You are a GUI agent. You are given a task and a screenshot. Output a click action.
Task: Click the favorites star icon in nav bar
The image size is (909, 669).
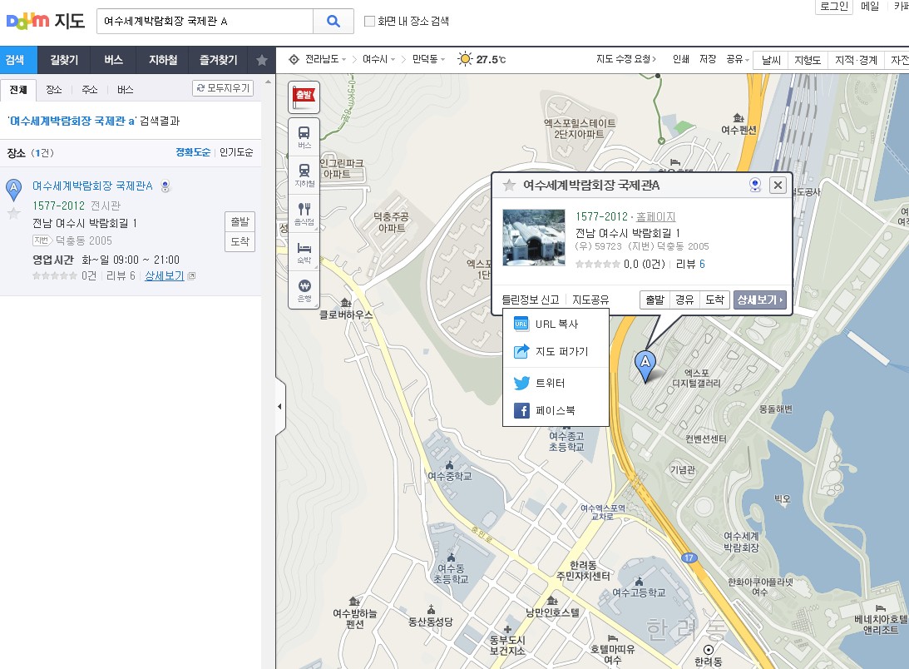[x=262, y=60]
